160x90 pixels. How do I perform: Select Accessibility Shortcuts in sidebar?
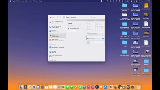click(57, 47)
